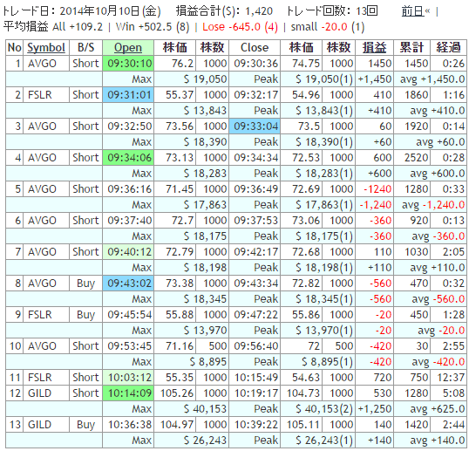Select trade 4 open time 09:34:06
The width and height of the screenshot is (469, 451).
[128, 157]
